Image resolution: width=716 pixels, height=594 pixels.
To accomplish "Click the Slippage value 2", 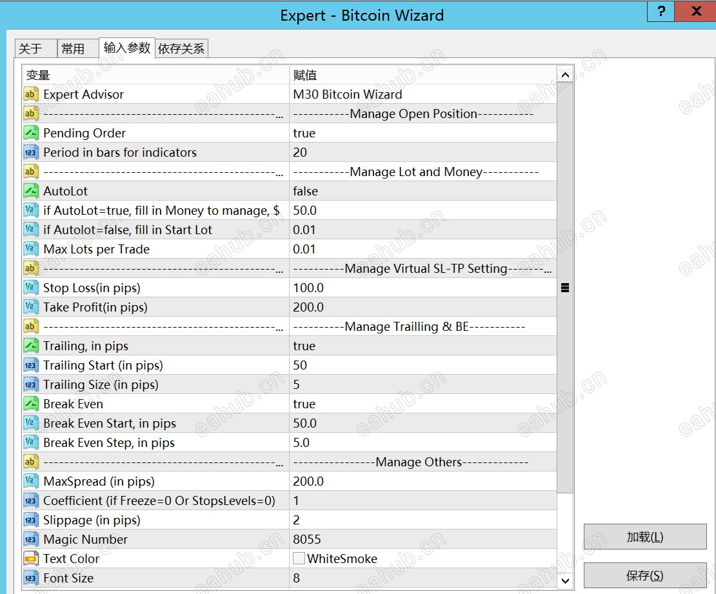I will point(296,520).
